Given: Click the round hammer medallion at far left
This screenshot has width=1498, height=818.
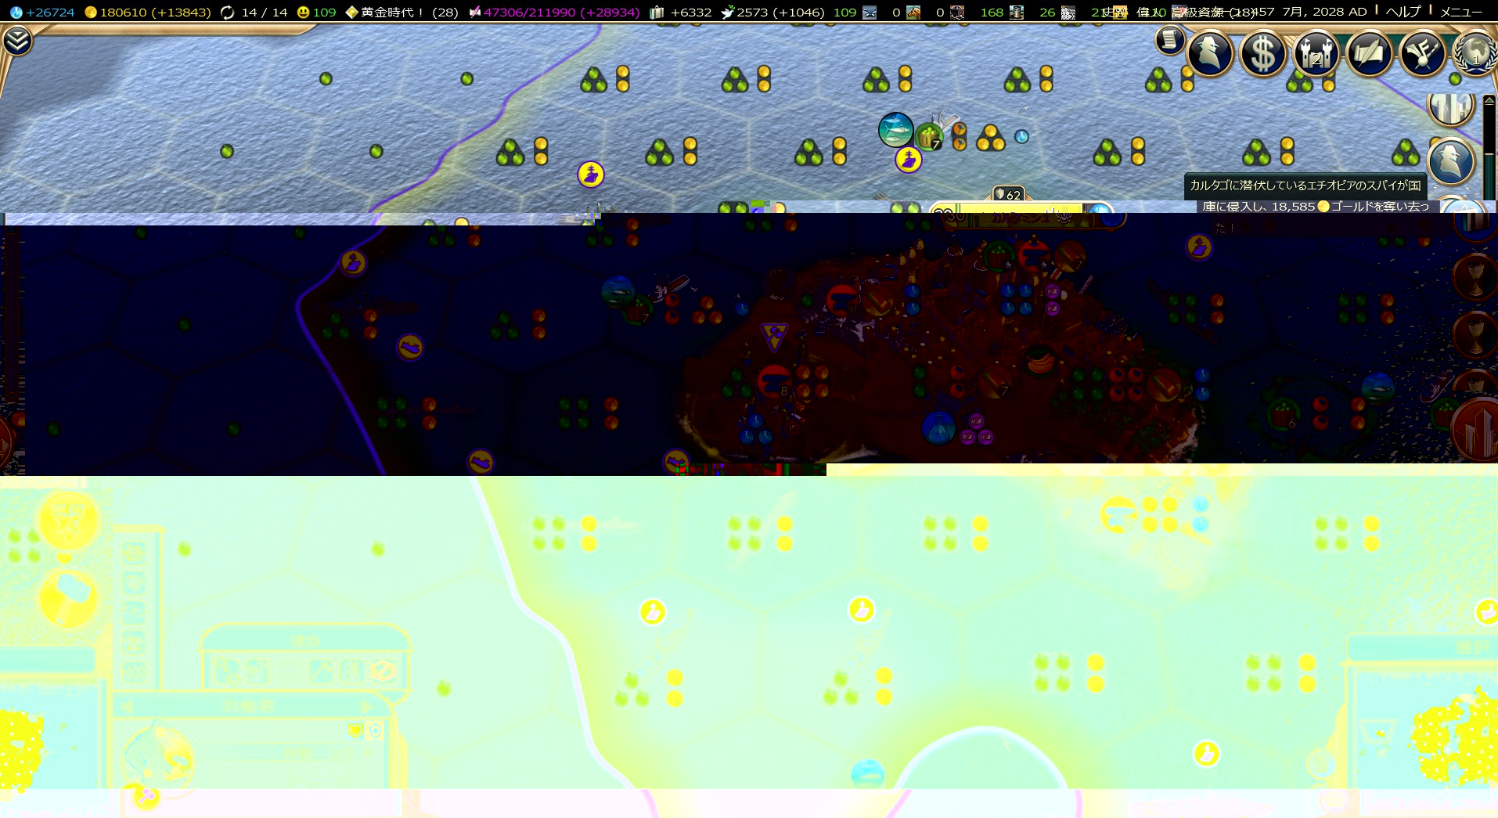Looking at the screenshot, I should coord(68,598).
